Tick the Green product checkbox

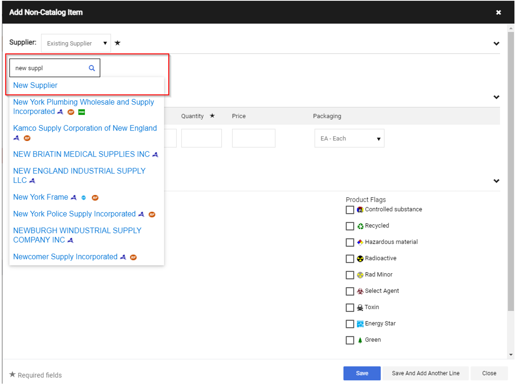(350, 340)
